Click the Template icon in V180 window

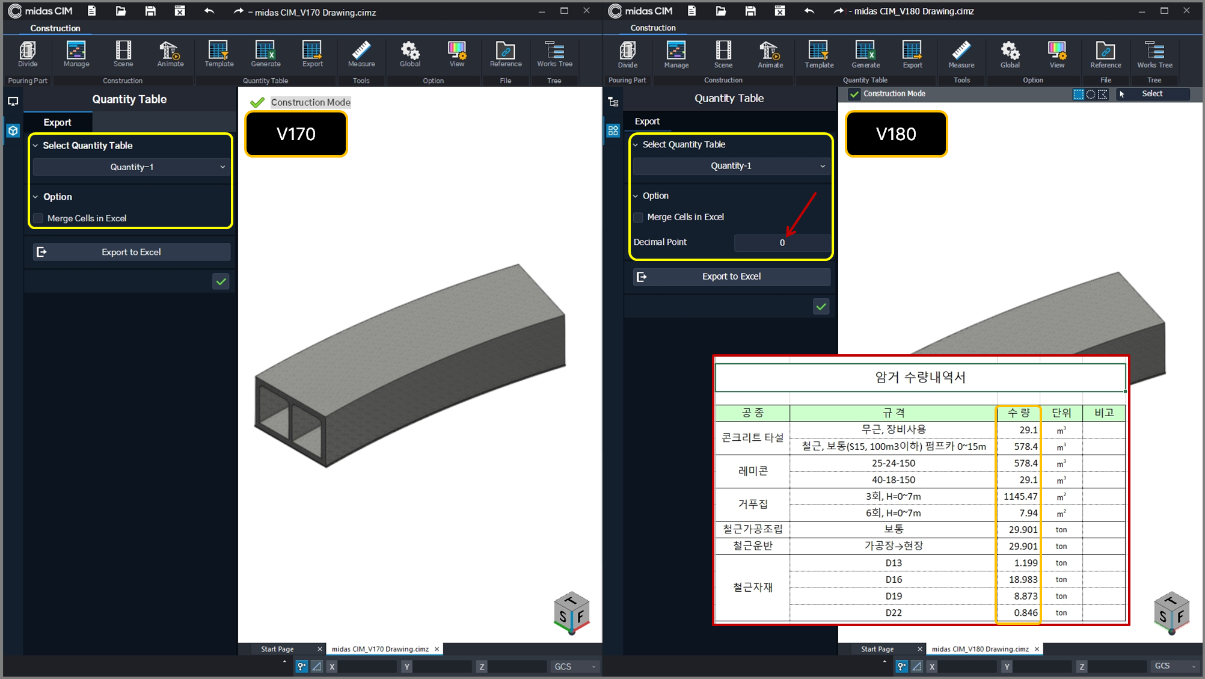(819, 54)
